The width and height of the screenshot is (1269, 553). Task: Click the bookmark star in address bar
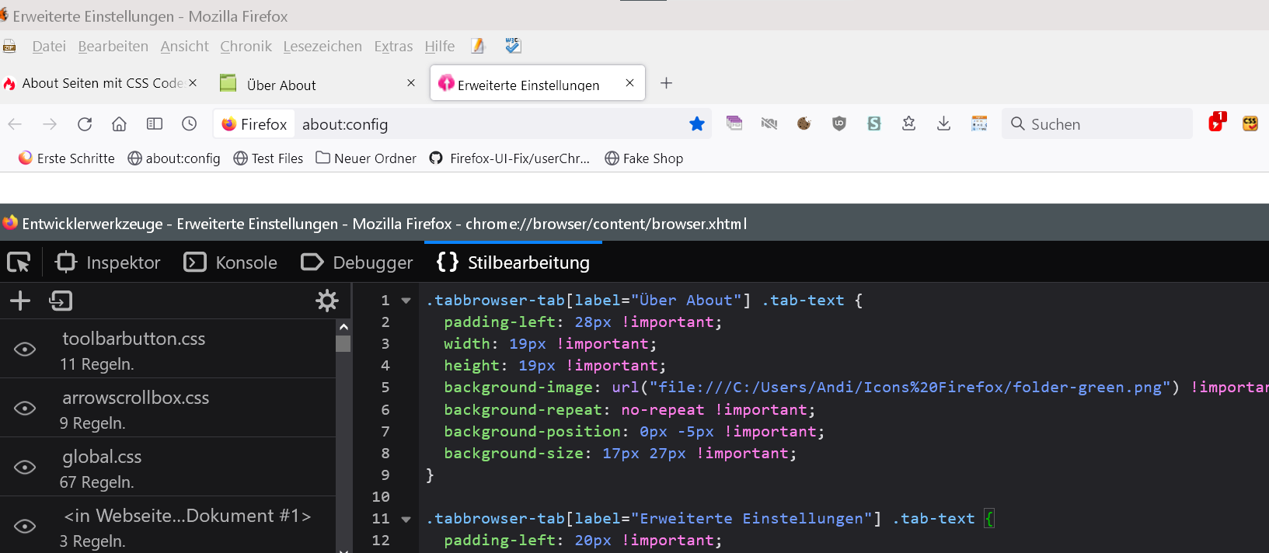697,124
